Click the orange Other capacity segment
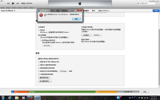The image size is (160, 100). click(106, 92)
